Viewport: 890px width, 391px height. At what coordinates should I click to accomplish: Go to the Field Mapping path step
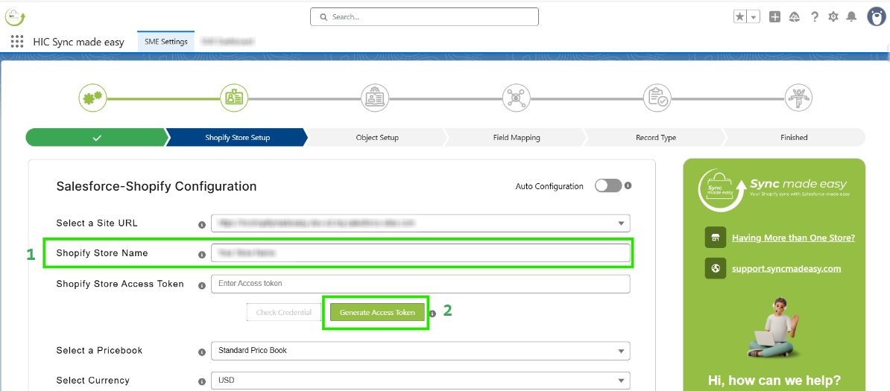[517, 137]
